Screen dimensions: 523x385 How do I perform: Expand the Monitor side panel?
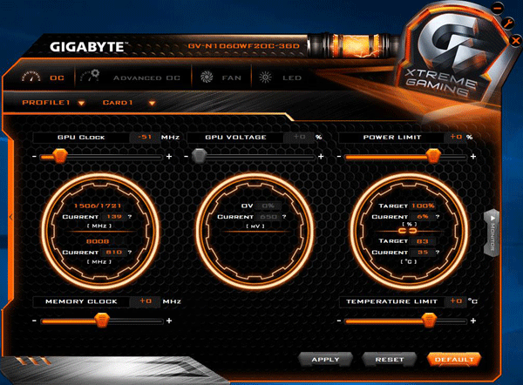click(x=492, y=233)
